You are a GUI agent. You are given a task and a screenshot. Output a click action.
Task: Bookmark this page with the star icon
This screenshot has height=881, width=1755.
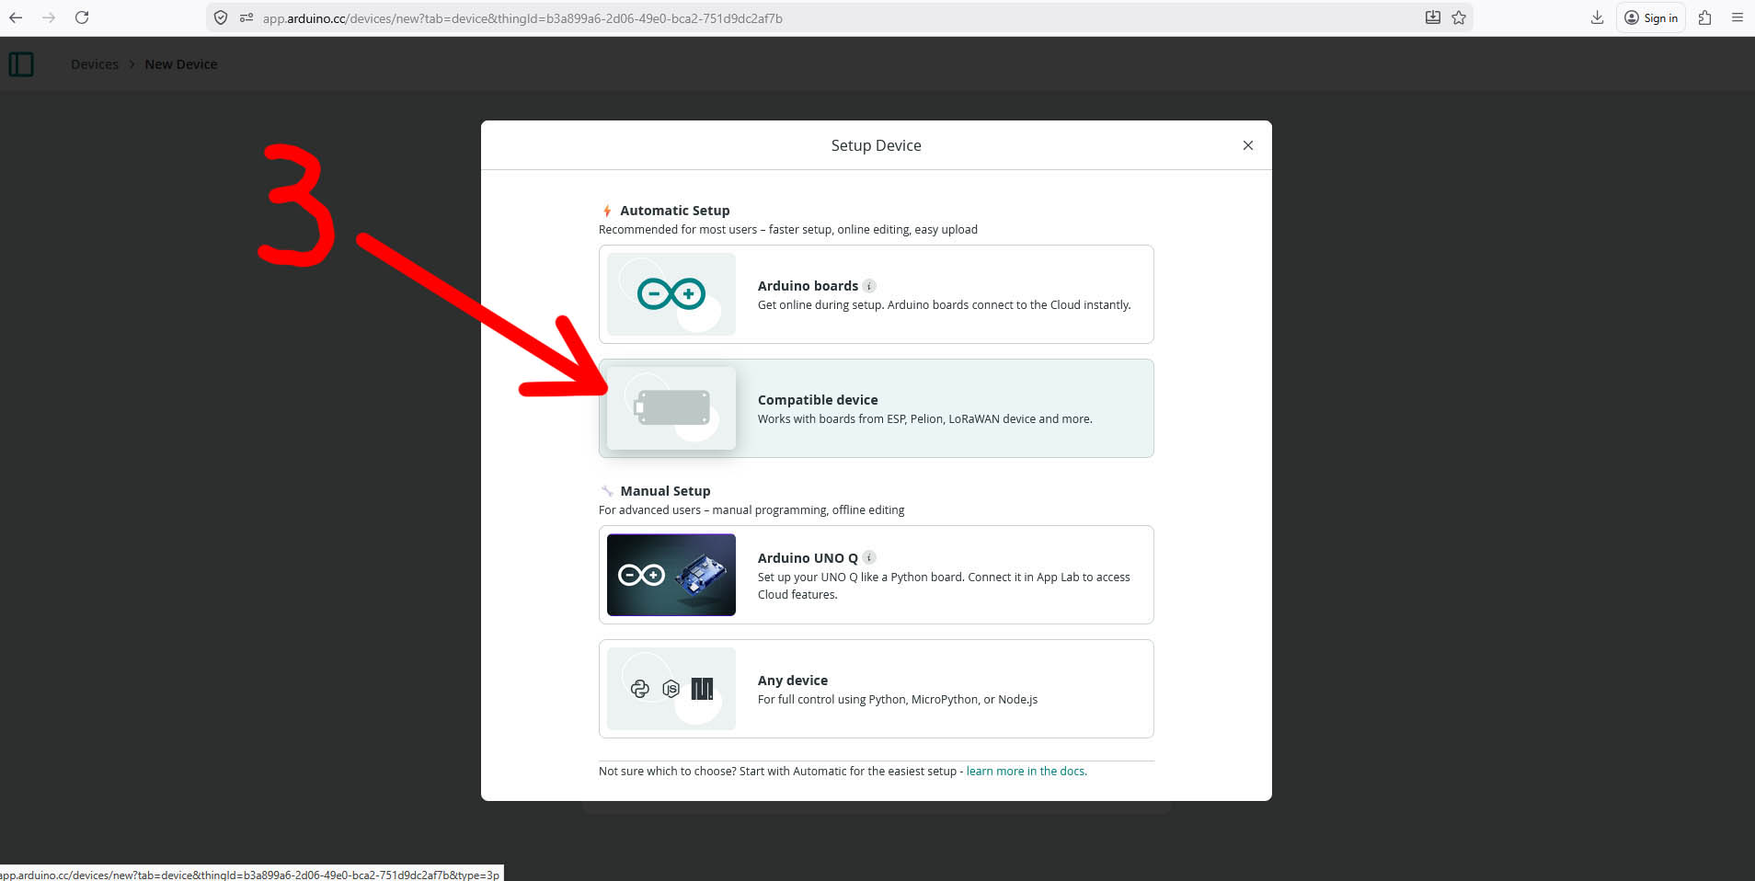point(1459,17)
